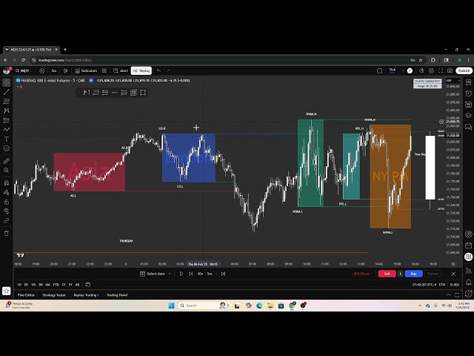Change the 10x replay speed

coord(200,274)
